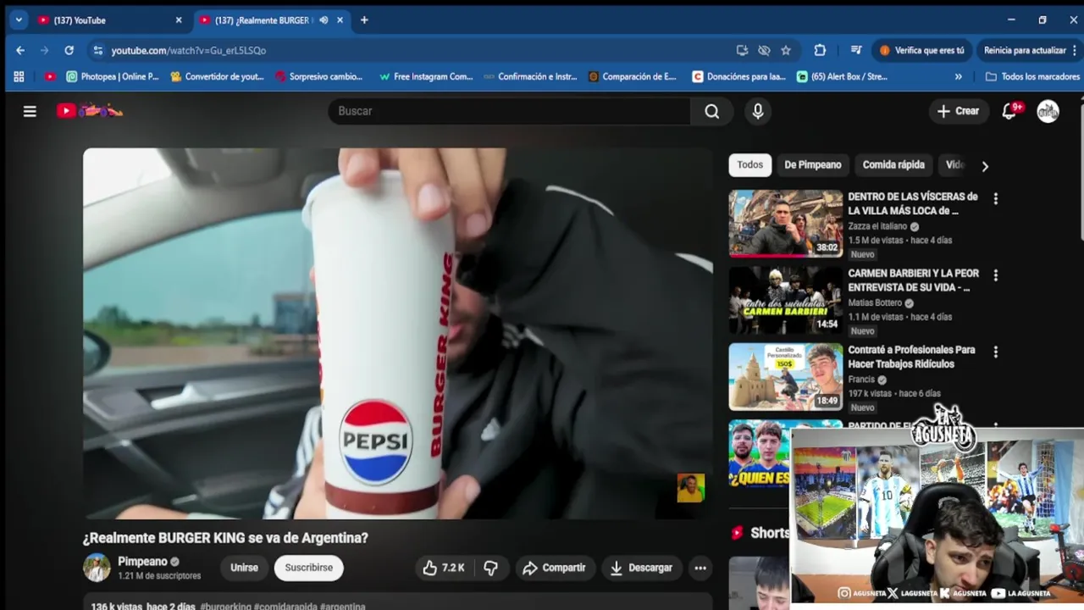Switch to the (137) YouTube tab
The image size is (1084, 610).
tap(108, 19)
